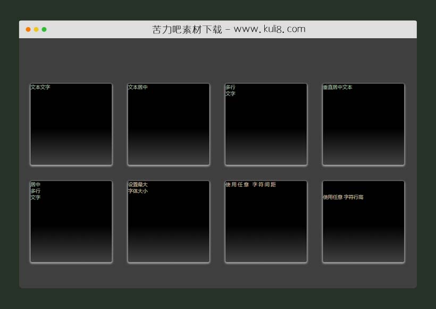Select the '设置最大 字体大小' text
The height and width of the screenshot is (309, 436).
(138, 188)
